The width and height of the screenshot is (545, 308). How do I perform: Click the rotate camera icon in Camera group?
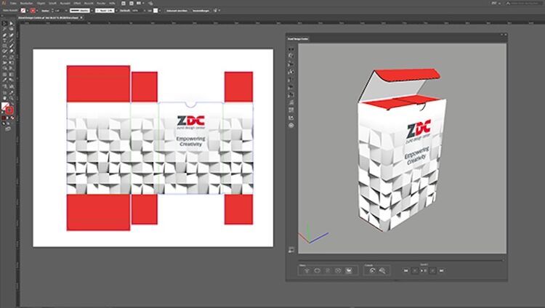(x=372, y=270)
